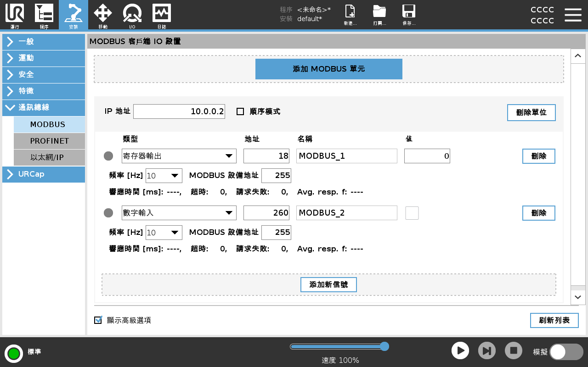
Task: Click 添加 MODBUS 單元 button
Action: [329, 69]
